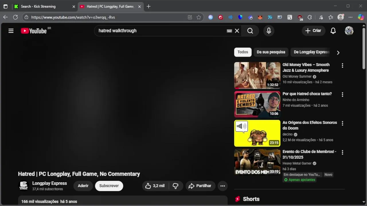Open the blue shield extension
This screenshot has height=206, width=367.
(240, 17)
